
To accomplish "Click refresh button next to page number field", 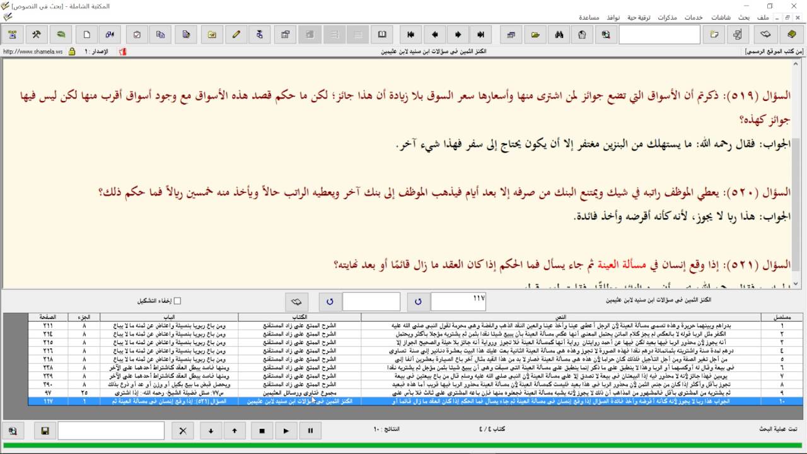I will 418,301.
